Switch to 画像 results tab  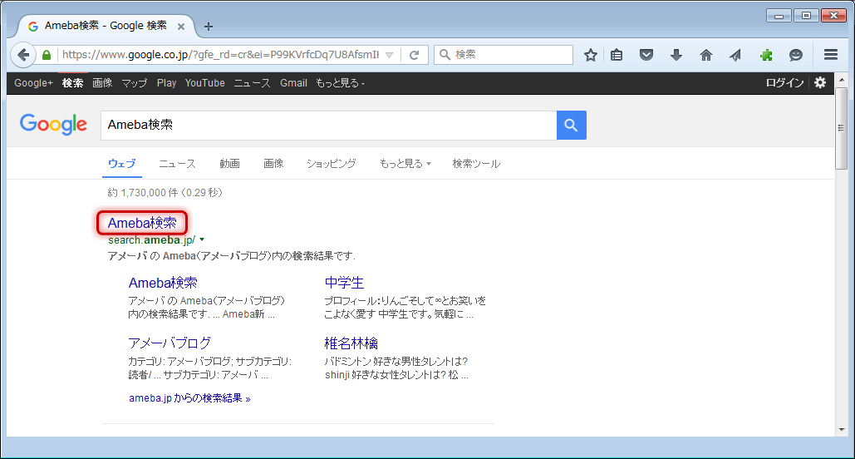point(273,164)
